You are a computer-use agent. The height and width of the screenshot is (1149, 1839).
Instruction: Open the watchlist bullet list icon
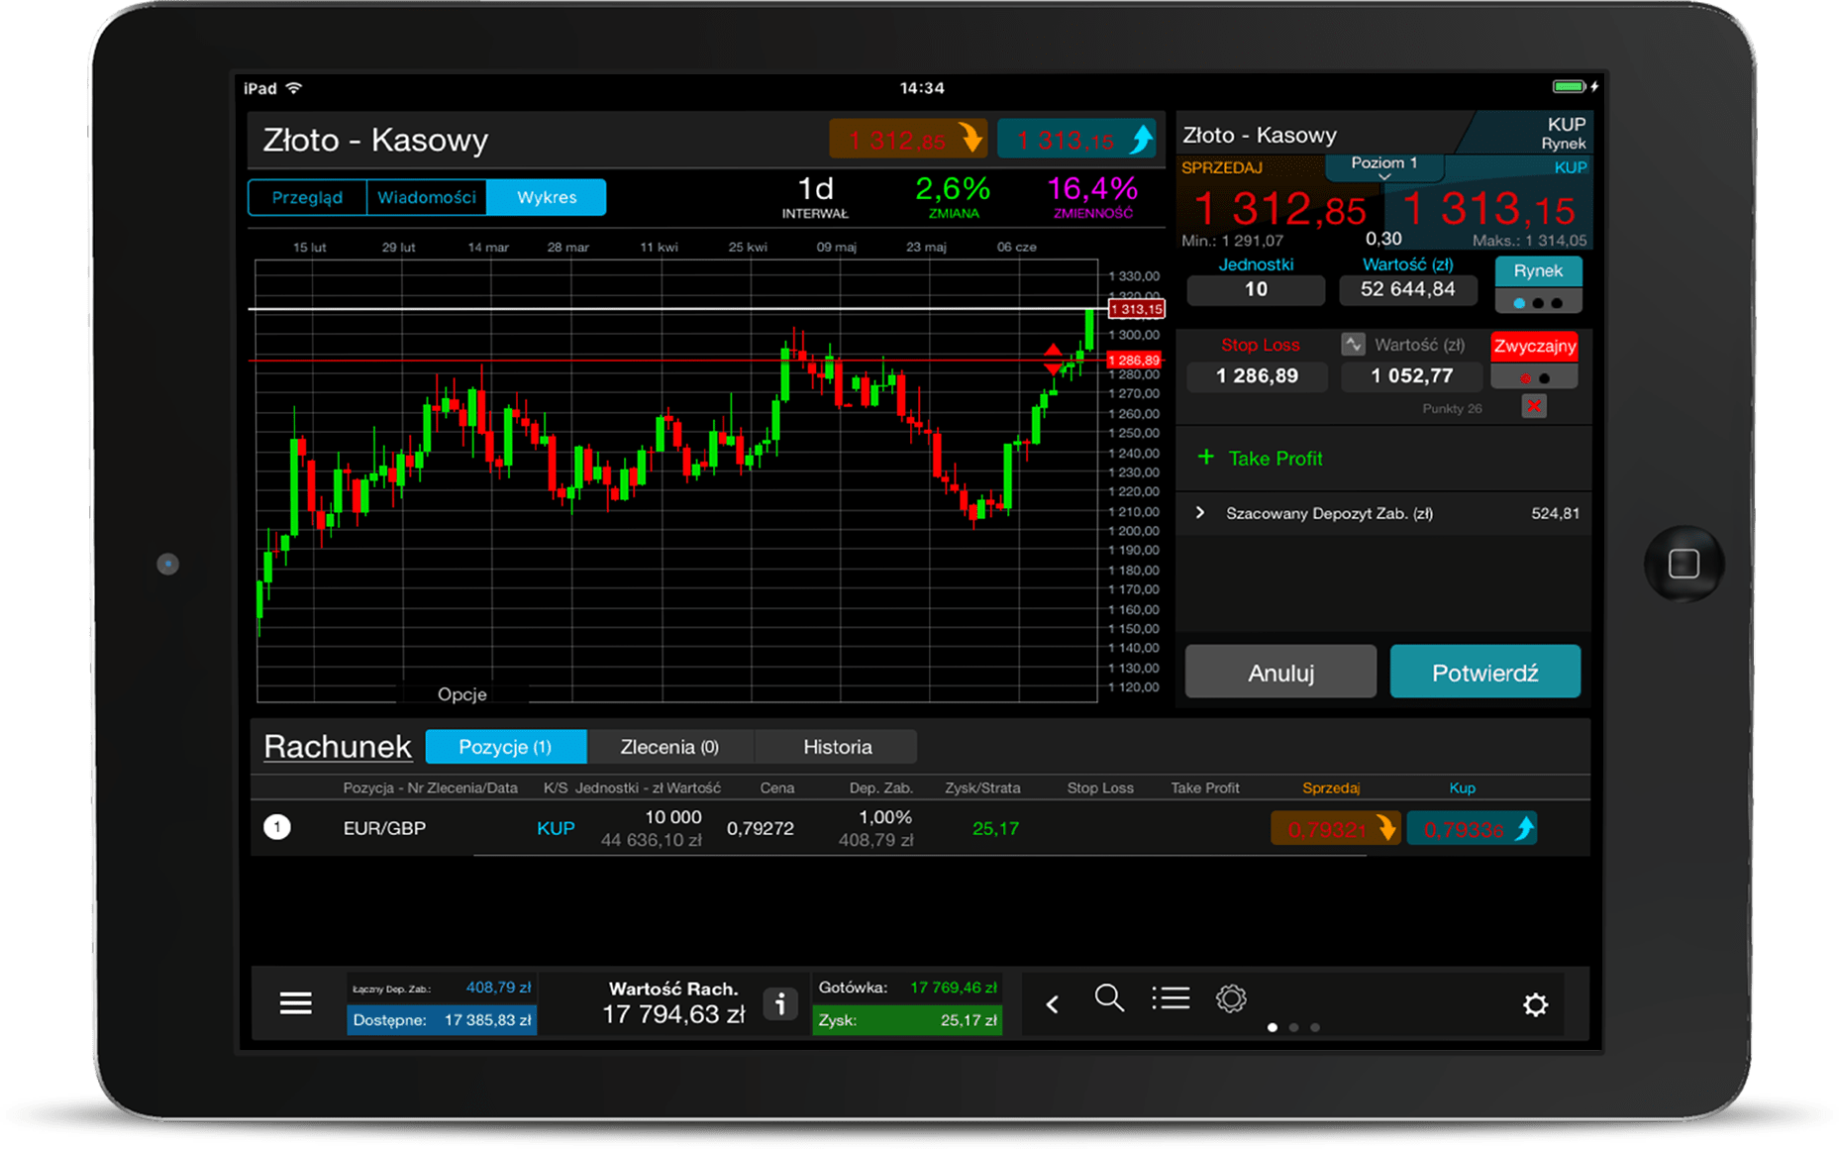point(1171,998)
